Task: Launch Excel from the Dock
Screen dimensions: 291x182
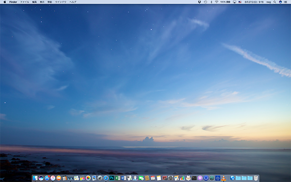Action: [x=118, y=178]
